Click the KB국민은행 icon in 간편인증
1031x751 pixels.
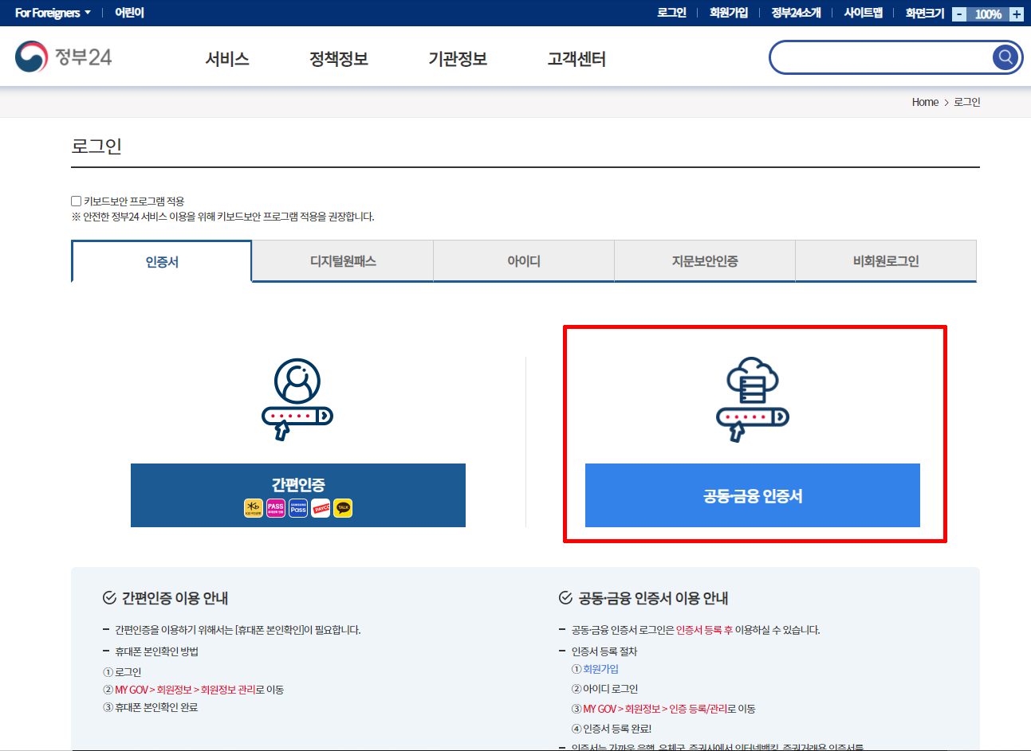point(254,508)
